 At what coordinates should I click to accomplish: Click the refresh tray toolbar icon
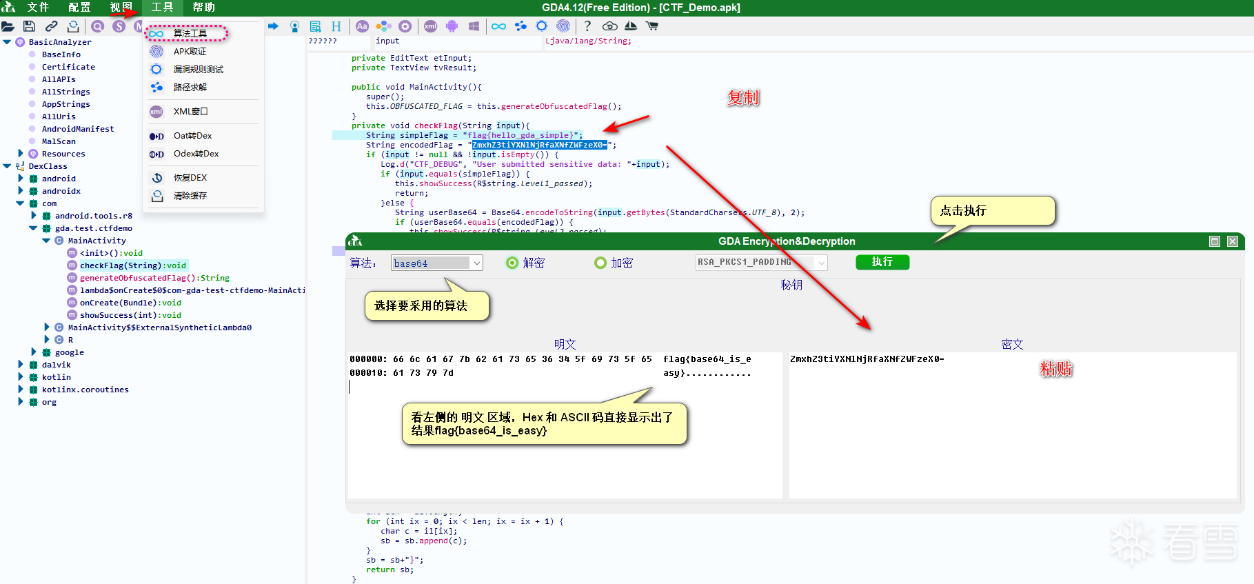pos(73,26)
